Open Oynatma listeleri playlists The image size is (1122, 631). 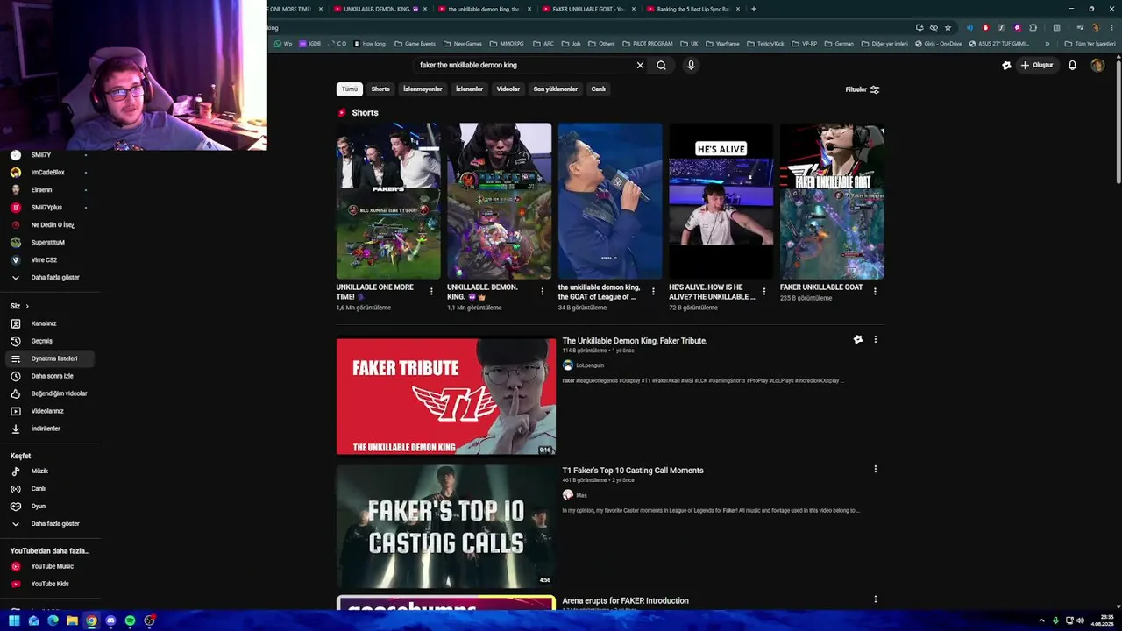click(50, 358)
